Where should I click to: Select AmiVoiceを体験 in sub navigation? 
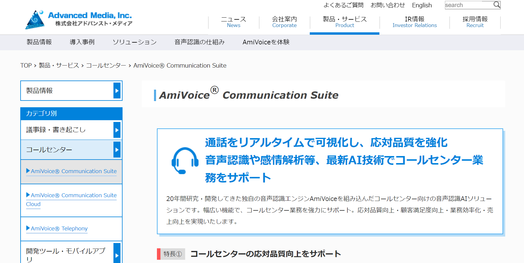[x=266, y=42]
